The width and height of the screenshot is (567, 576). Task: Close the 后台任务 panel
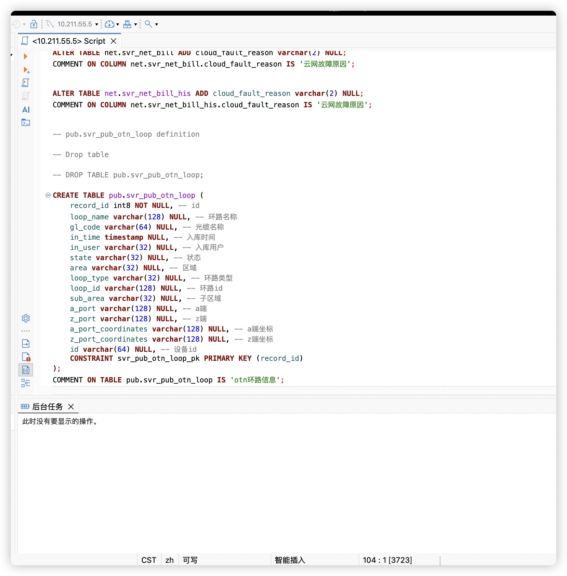(x=71, y=407)
